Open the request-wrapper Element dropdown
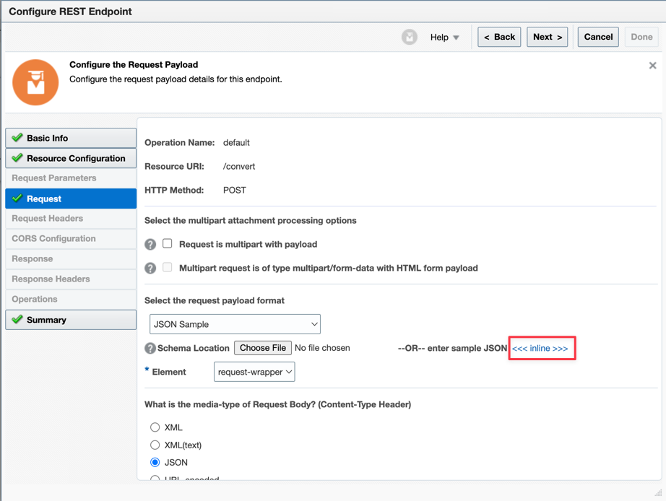The width and height of the screenshot is (666, 501). [254, 371]
